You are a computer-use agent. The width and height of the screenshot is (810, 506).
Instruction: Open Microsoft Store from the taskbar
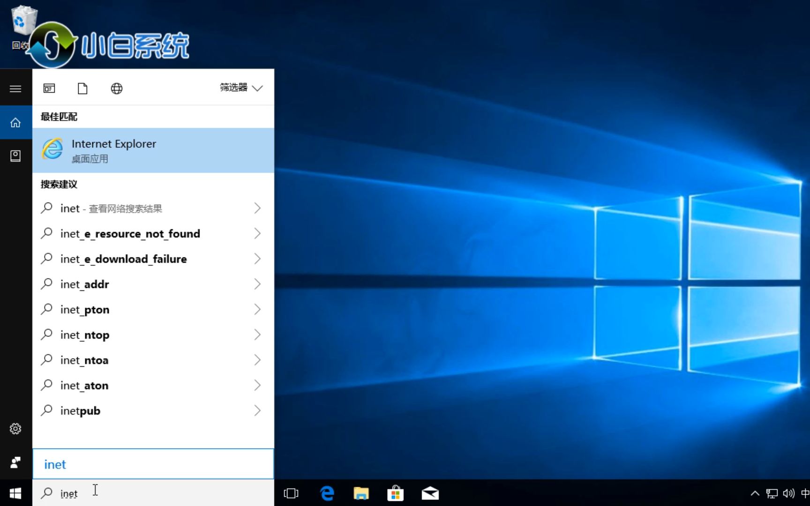click(396, 493)
